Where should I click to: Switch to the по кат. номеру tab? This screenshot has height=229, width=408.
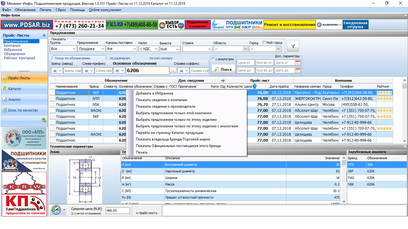coord(161,58)
